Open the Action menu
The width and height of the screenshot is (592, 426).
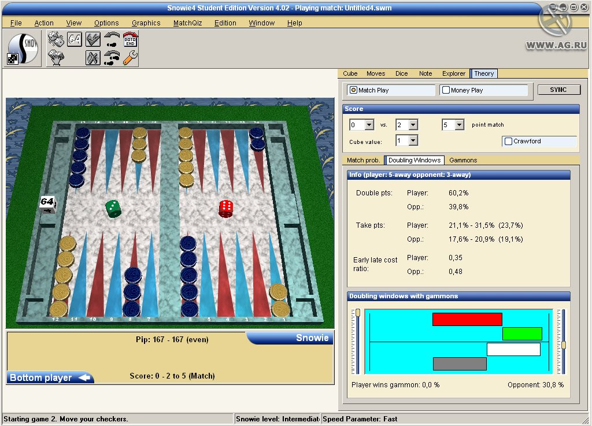[x=44, y=23]
